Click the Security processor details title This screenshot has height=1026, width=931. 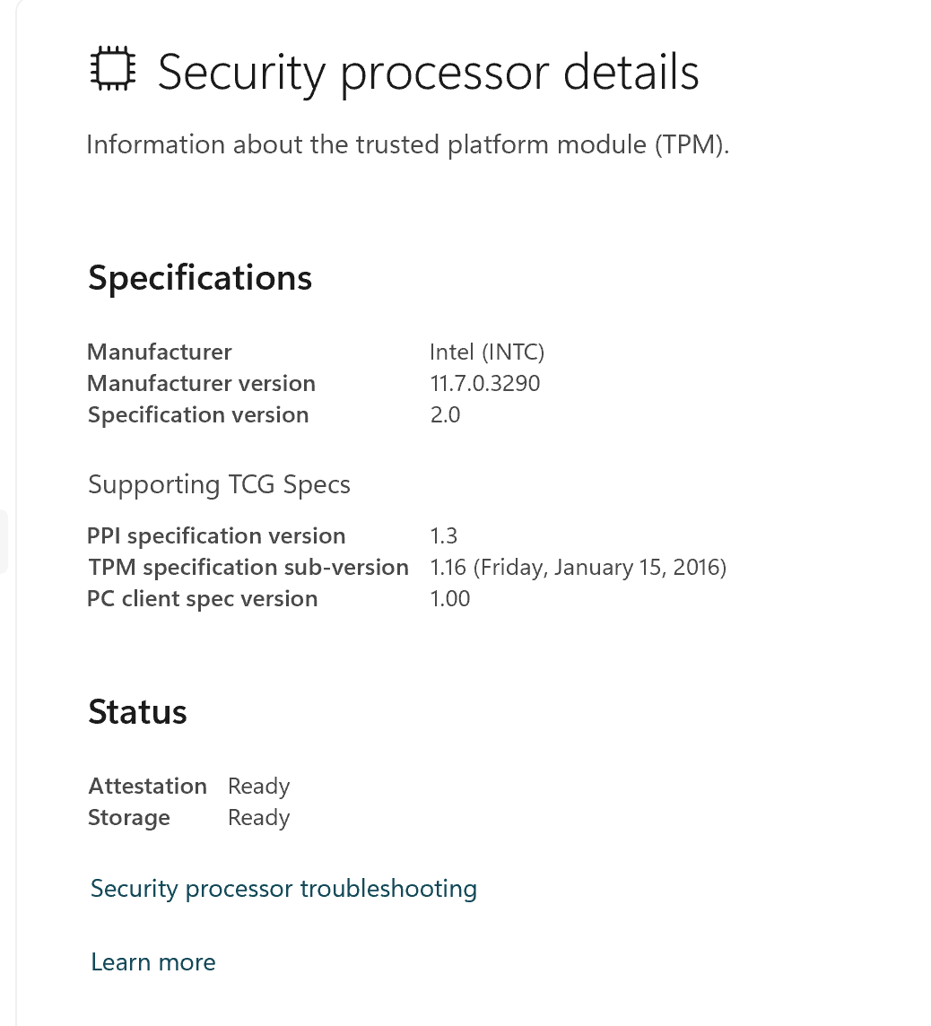pos(428,72)
